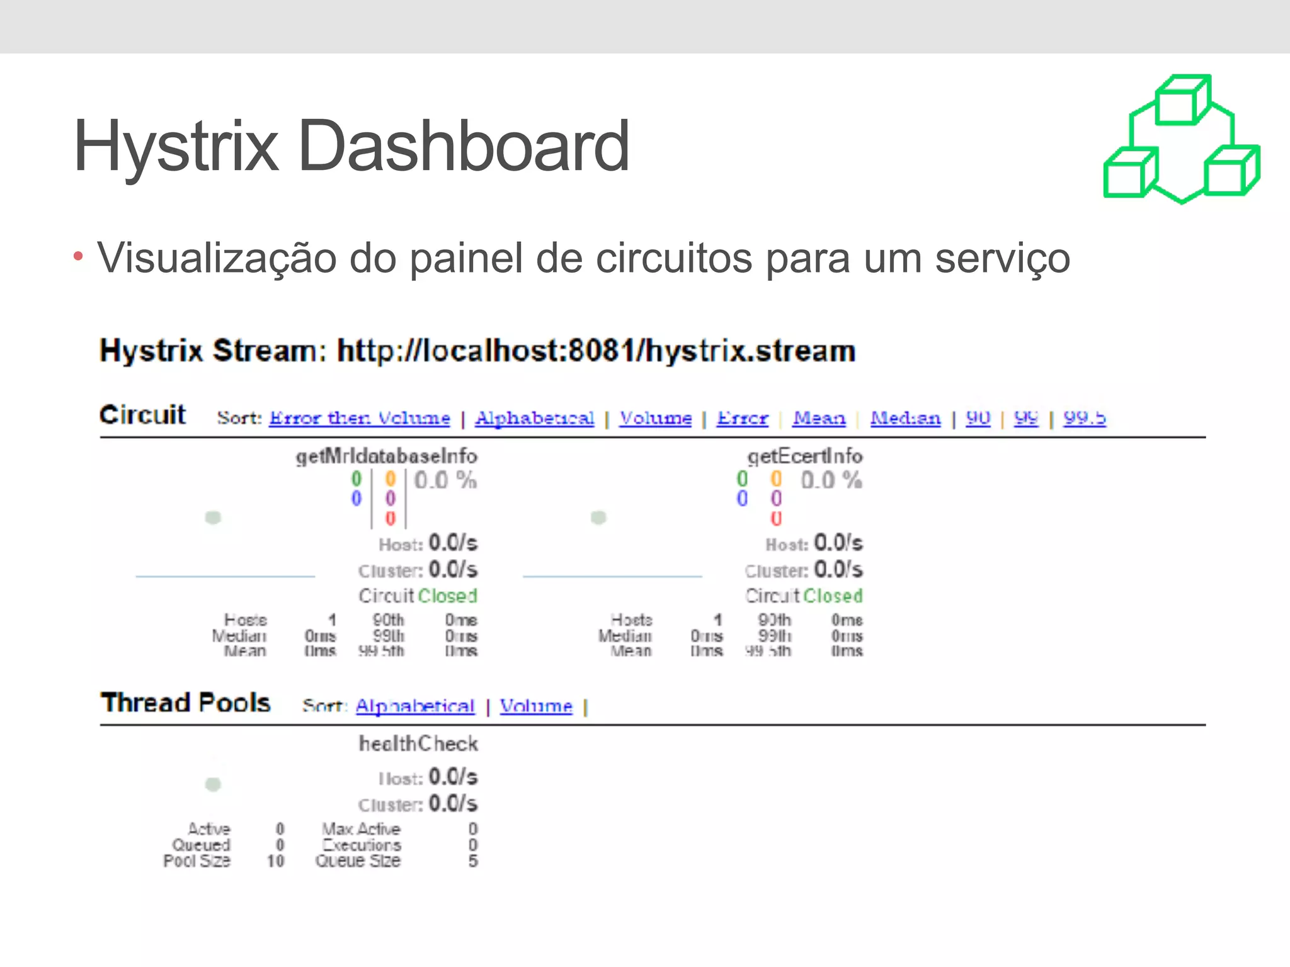
Task: Click getMrIdatabaseInfo traffic circle indicator
Action: pos(214,517)
